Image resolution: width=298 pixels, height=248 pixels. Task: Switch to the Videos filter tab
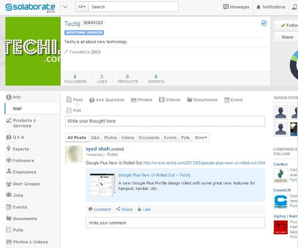click(128, 137)
